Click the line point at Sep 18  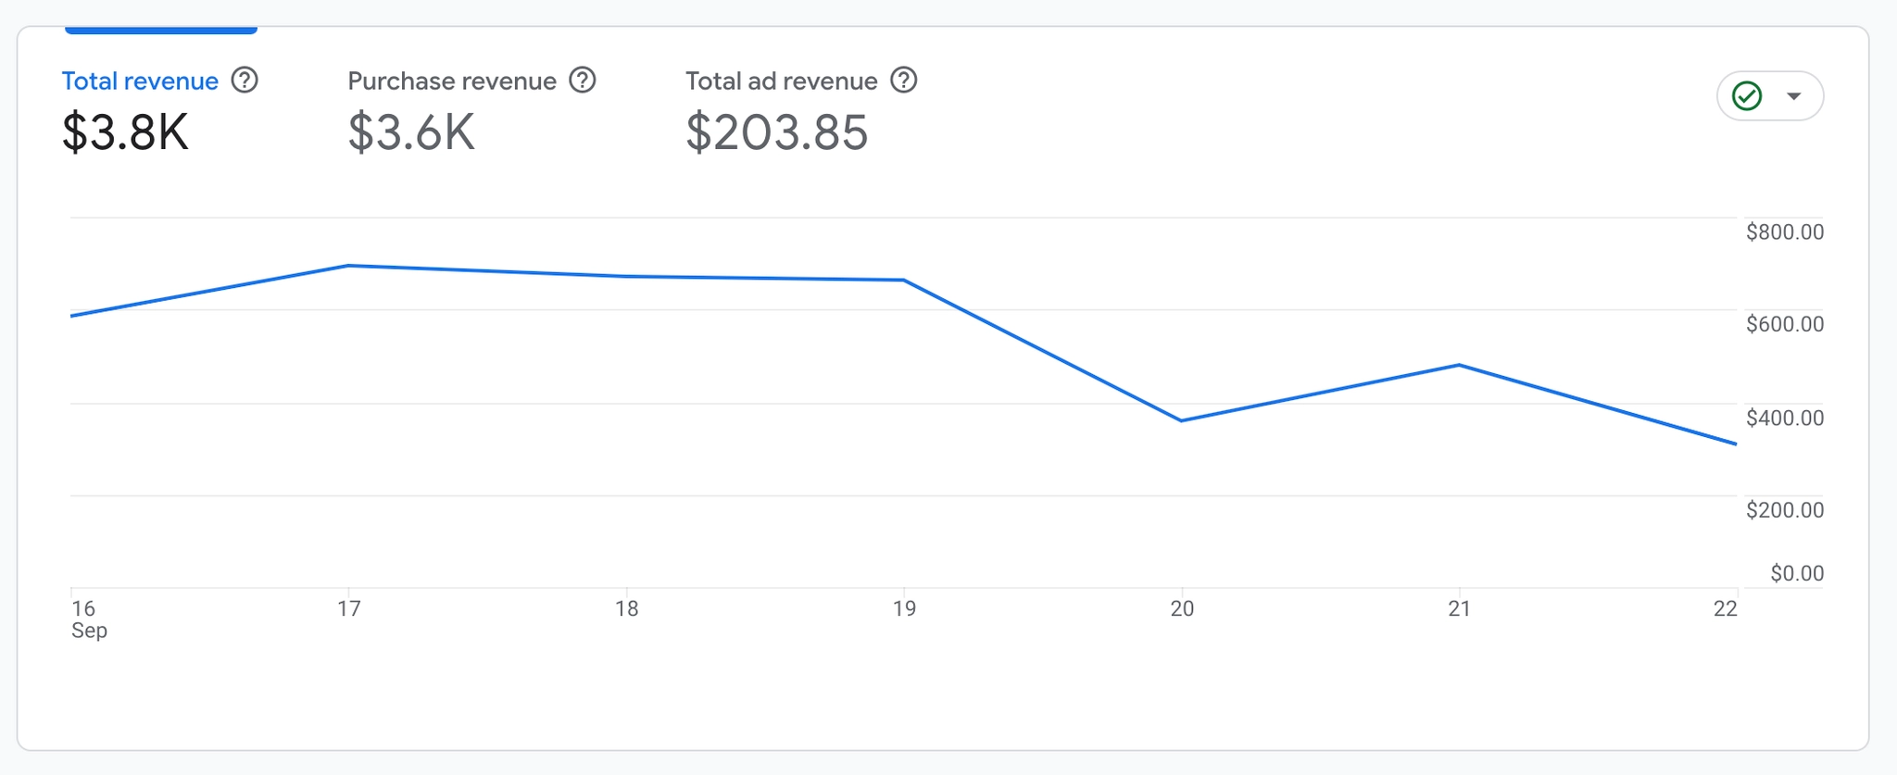[626, 276]
